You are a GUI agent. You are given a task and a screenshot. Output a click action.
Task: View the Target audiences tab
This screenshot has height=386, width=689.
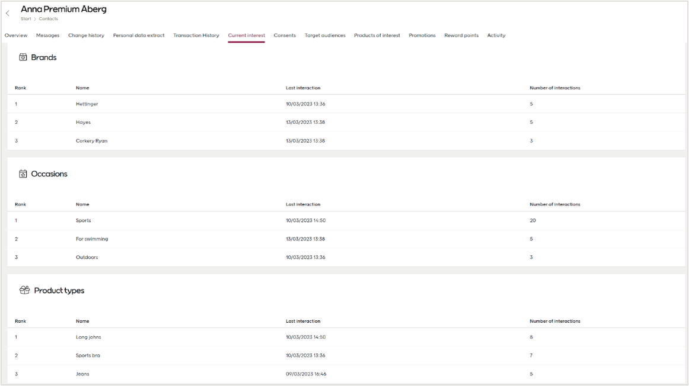[x=324, y=35]
